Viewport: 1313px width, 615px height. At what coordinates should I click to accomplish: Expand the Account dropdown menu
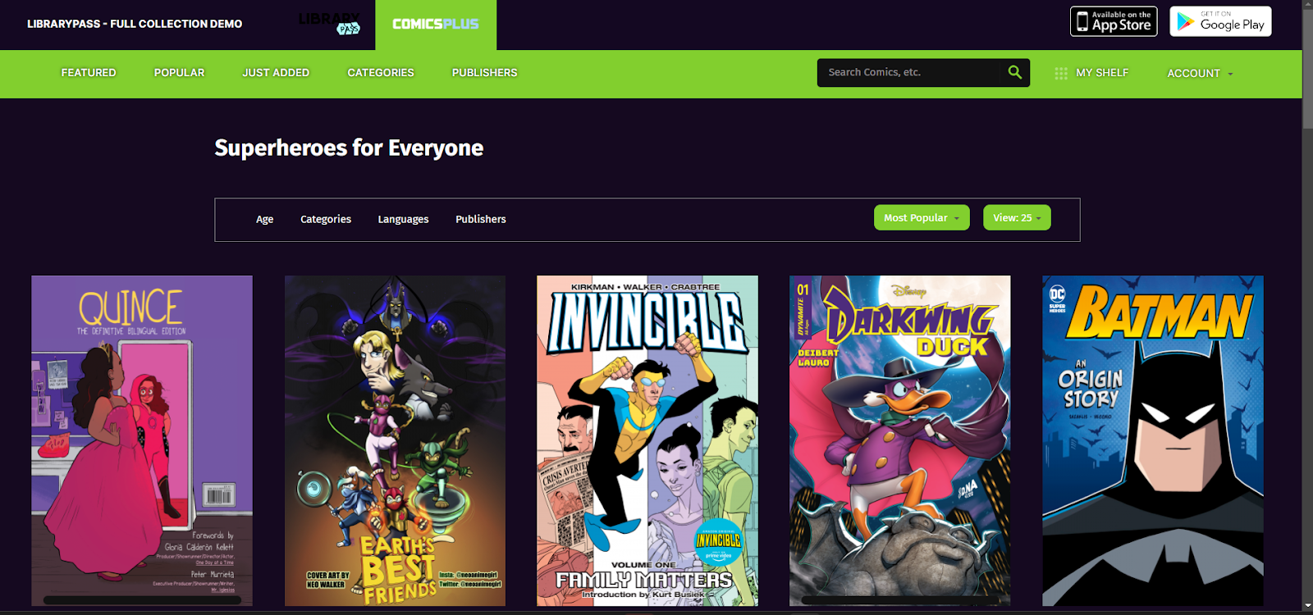pyautogui.click(x=1199, y=73)
